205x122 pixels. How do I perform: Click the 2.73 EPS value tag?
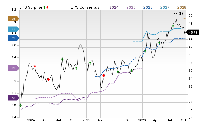(x=13, y=98)
